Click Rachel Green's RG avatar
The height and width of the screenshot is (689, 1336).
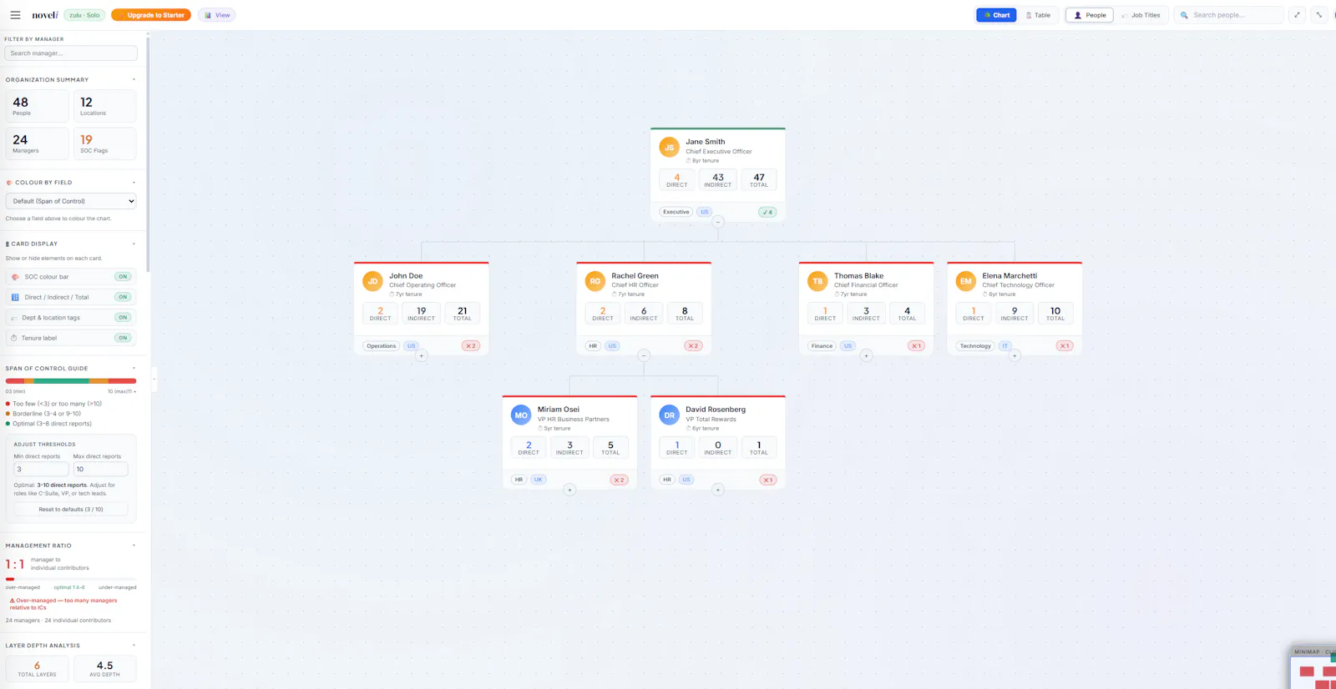point(595,281)
